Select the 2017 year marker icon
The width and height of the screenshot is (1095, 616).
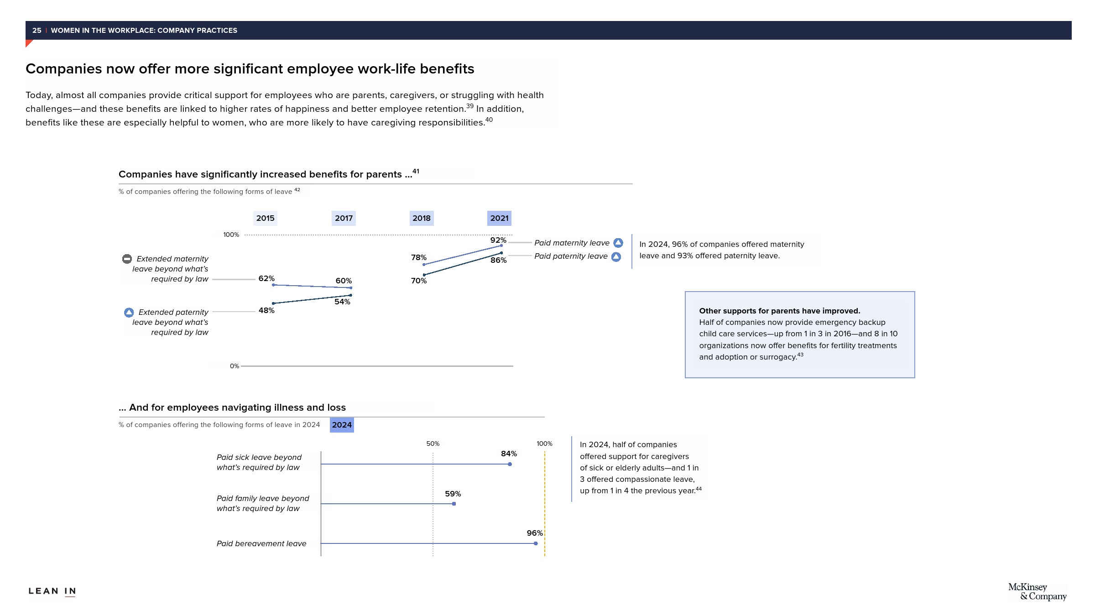[344, 218]
